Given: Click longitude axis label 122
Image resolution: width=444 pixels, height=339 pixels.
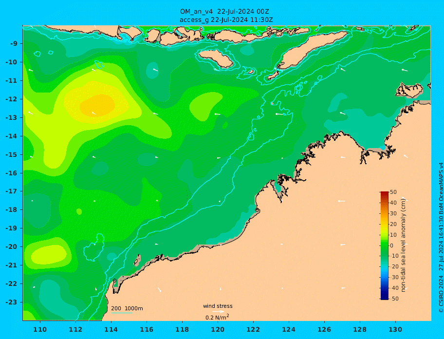Looking at the screenshot, I should [x=253, y=329].
